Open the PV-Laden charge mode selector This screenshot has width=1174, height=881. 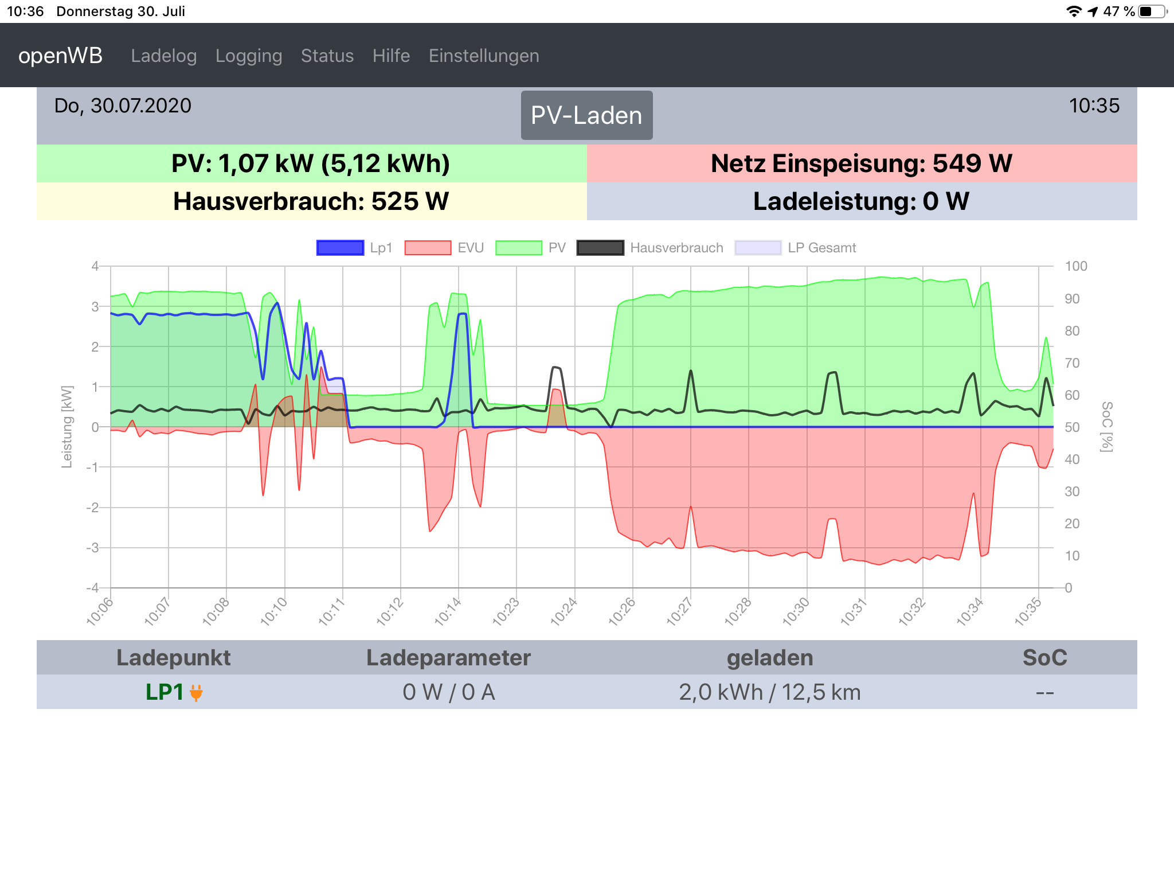586,115
